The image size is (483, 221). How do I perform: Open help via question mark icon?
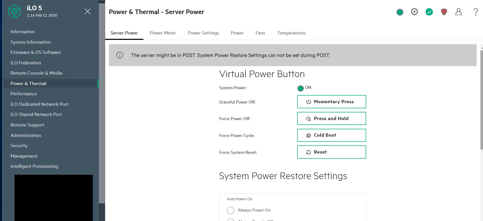(x=475, y=12)
